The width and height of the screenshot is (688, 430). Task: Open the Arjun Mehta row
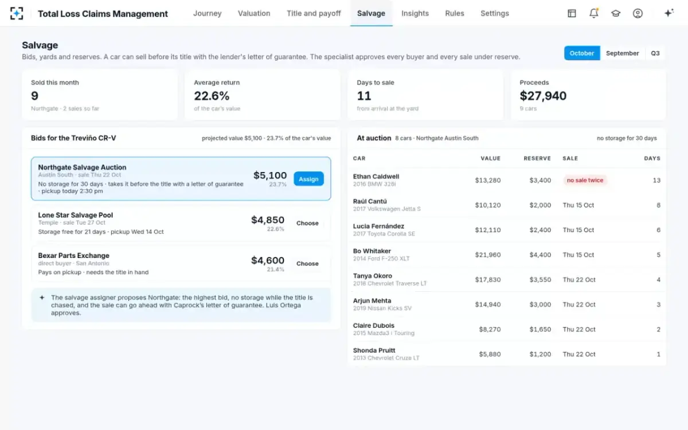tap(507, 304)
